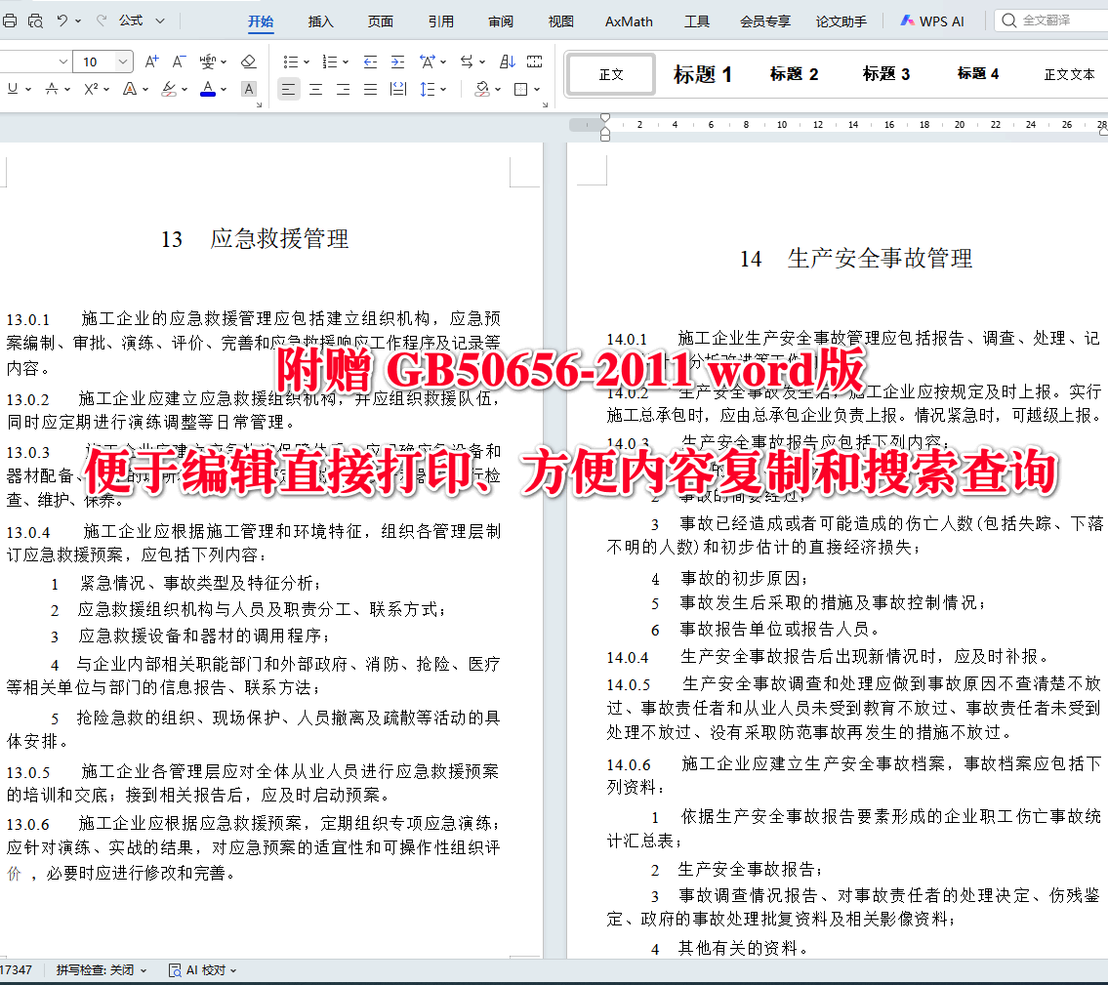Image resolution: width=1108 pixels, height=985 pixels.
Task: Open borders dropdown arrow
Action: point(537,90)
